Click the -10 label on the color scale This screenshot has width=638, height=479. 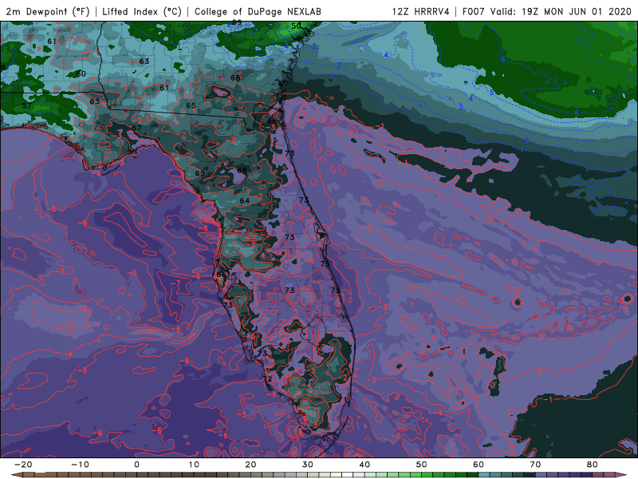click(80, 465)
